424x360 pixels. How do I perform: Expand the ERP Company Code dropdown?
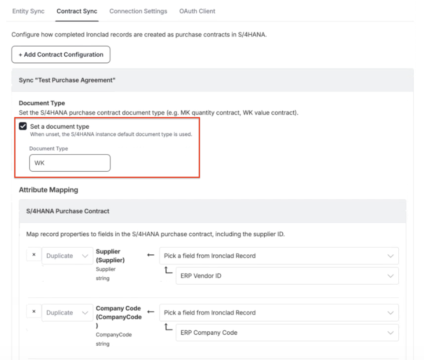pyautogui.click(x=287, y=333)
